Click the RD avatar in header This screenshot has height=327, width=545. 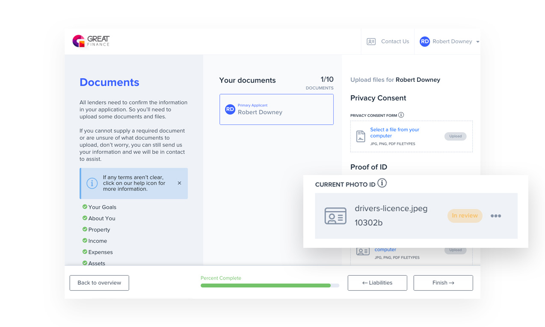click(x=424, y=42)
